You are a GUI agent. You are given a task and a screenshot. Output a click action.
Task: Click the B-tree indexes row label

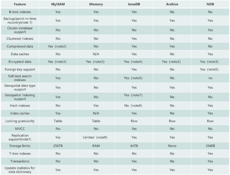point(20,12)
